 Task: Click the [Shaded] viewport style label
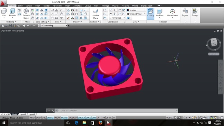20,31
